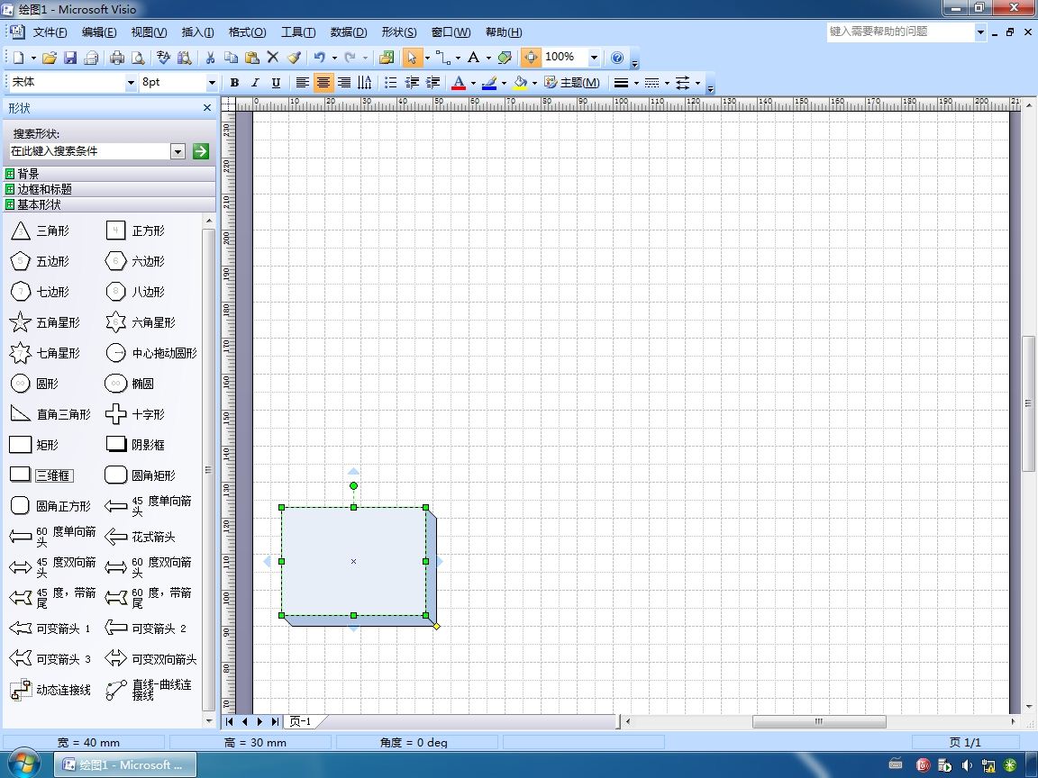Apply the fill color bucket
This screenshot has height=778, width=1038.
(x=520, y=83)
